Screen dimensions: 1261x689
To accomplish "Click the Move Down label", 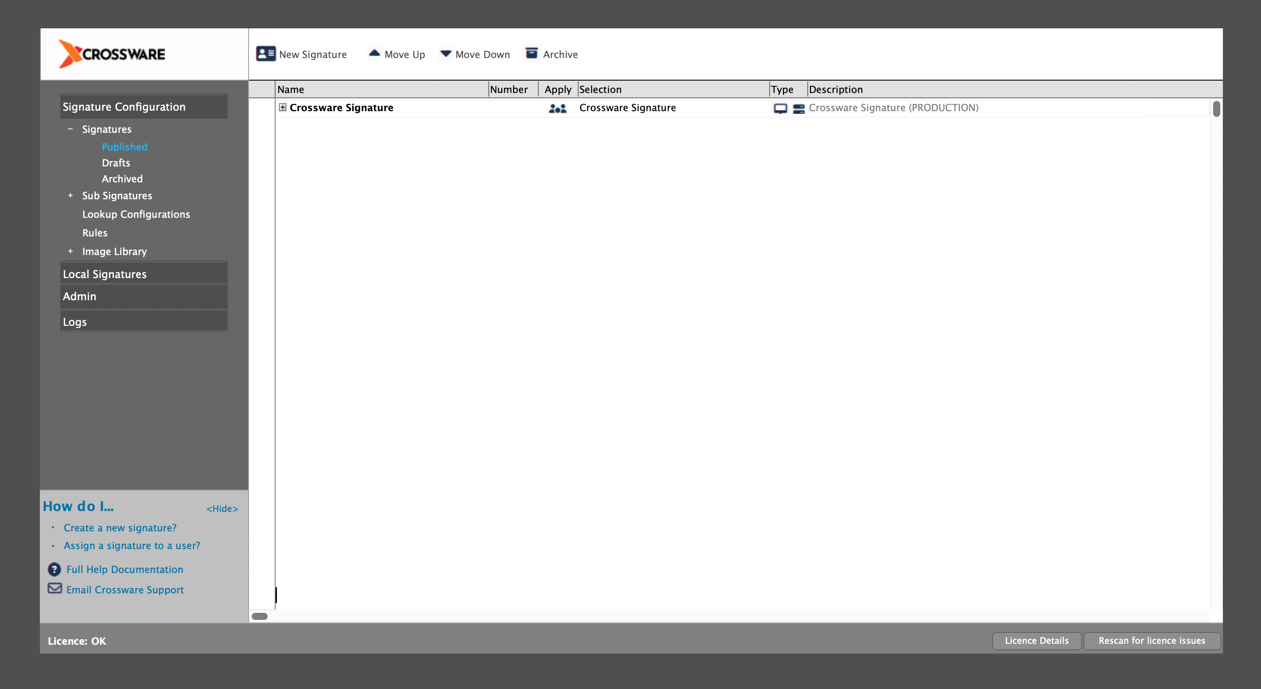I will (483, 54).
